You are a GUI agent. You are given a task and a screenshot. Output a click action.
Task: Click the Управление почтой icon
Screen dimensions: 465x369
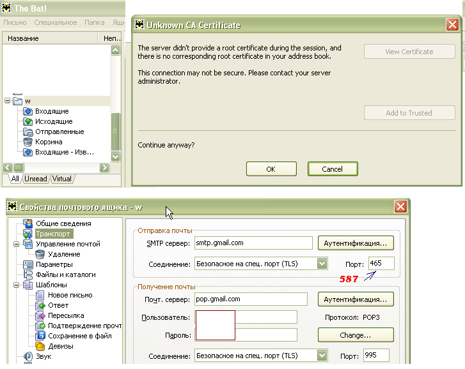point(28,244)
